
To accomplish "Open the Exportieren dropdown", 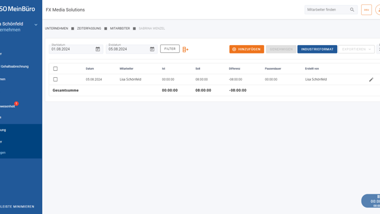I will pyautogui.click(x=356, y=49).
